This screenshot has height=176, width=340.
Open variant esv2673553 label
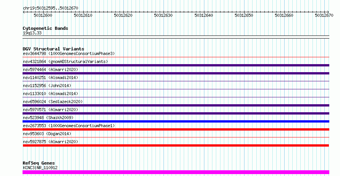69,126
